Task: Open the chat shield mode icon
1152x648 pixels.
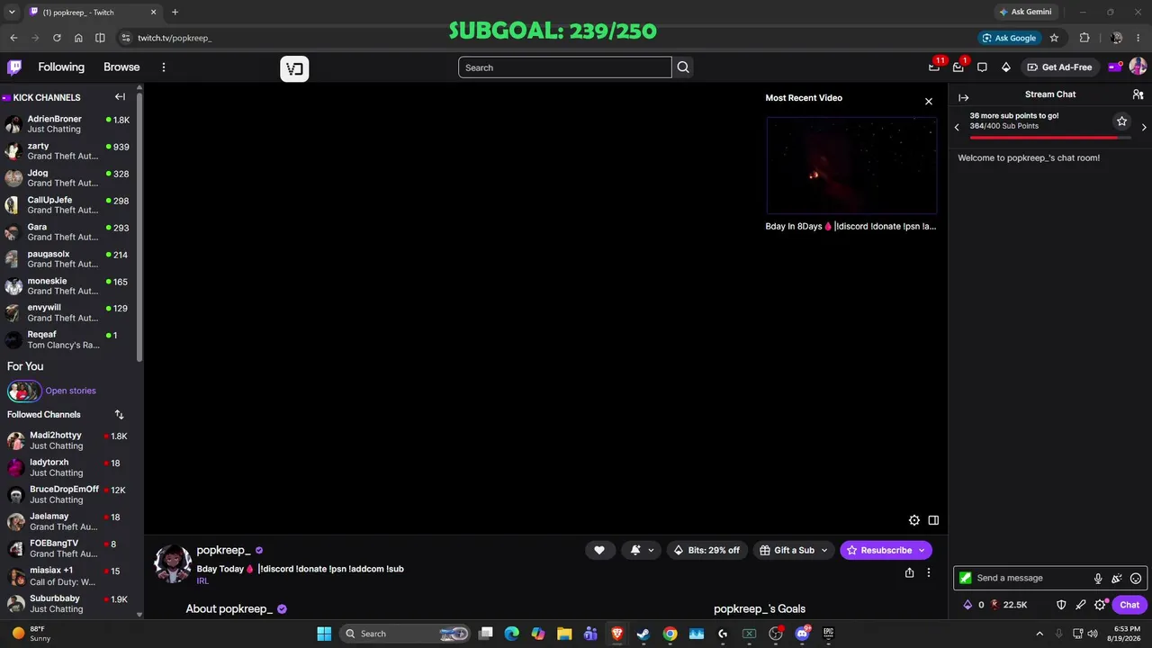Action: click(1061, 605)
